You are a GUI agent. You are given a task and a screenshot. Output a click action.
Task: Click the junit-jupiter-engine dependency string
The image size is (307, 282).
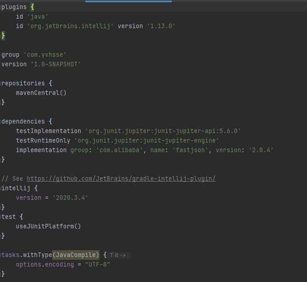146,141
